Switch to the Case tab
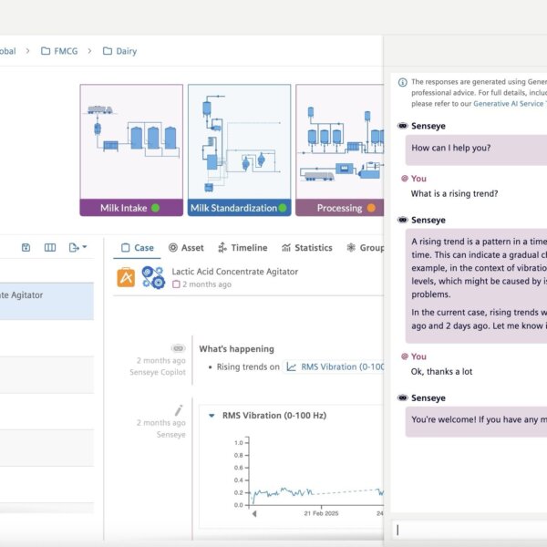Viewport: 547px width, 547px height. tap(138, 247)
